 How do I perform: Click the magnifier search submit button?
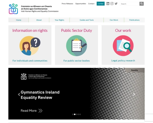coord(142,4)
